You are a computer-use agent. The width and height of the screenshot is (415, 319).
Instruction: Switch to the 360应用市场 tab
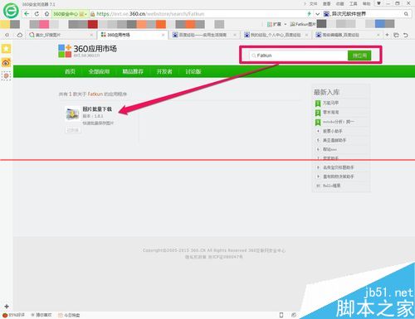click(x=132, y=35)
